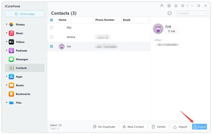Open the hamburger menu icon

tap(183, 6)
